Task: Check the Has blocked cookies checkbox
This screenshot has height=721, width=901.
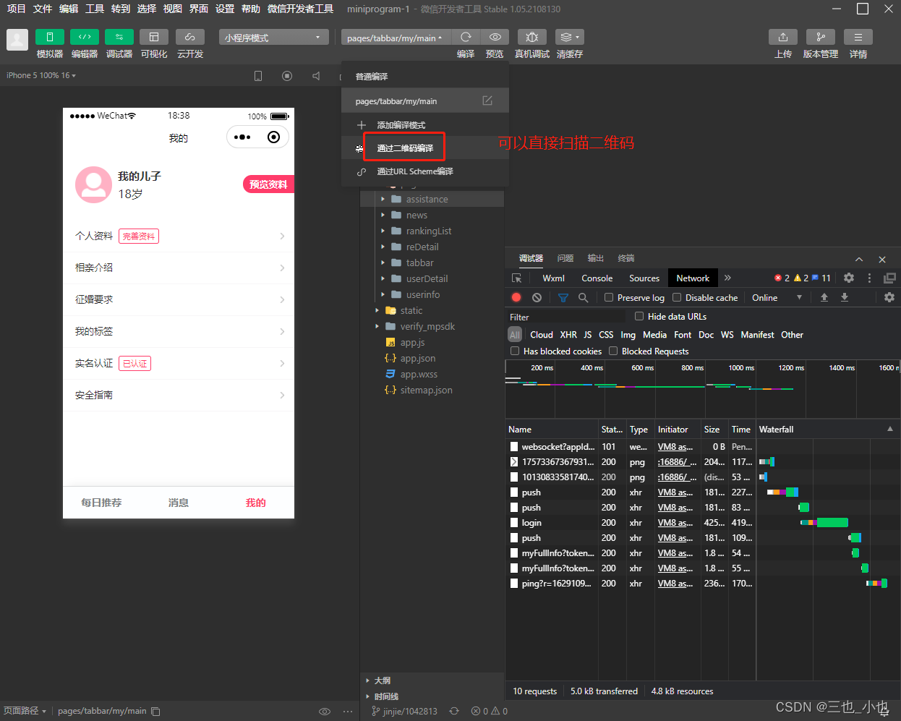Action: pos(515,351)
